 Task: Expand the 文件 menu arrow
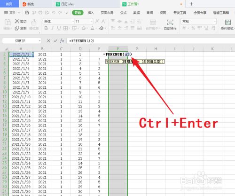tap(19, 13)
